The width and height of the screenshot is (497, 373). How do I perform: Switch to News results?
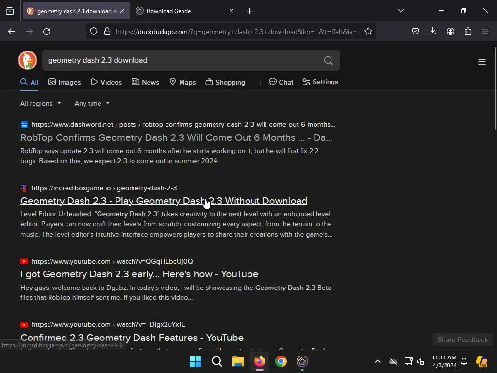[x=145, y=82]
